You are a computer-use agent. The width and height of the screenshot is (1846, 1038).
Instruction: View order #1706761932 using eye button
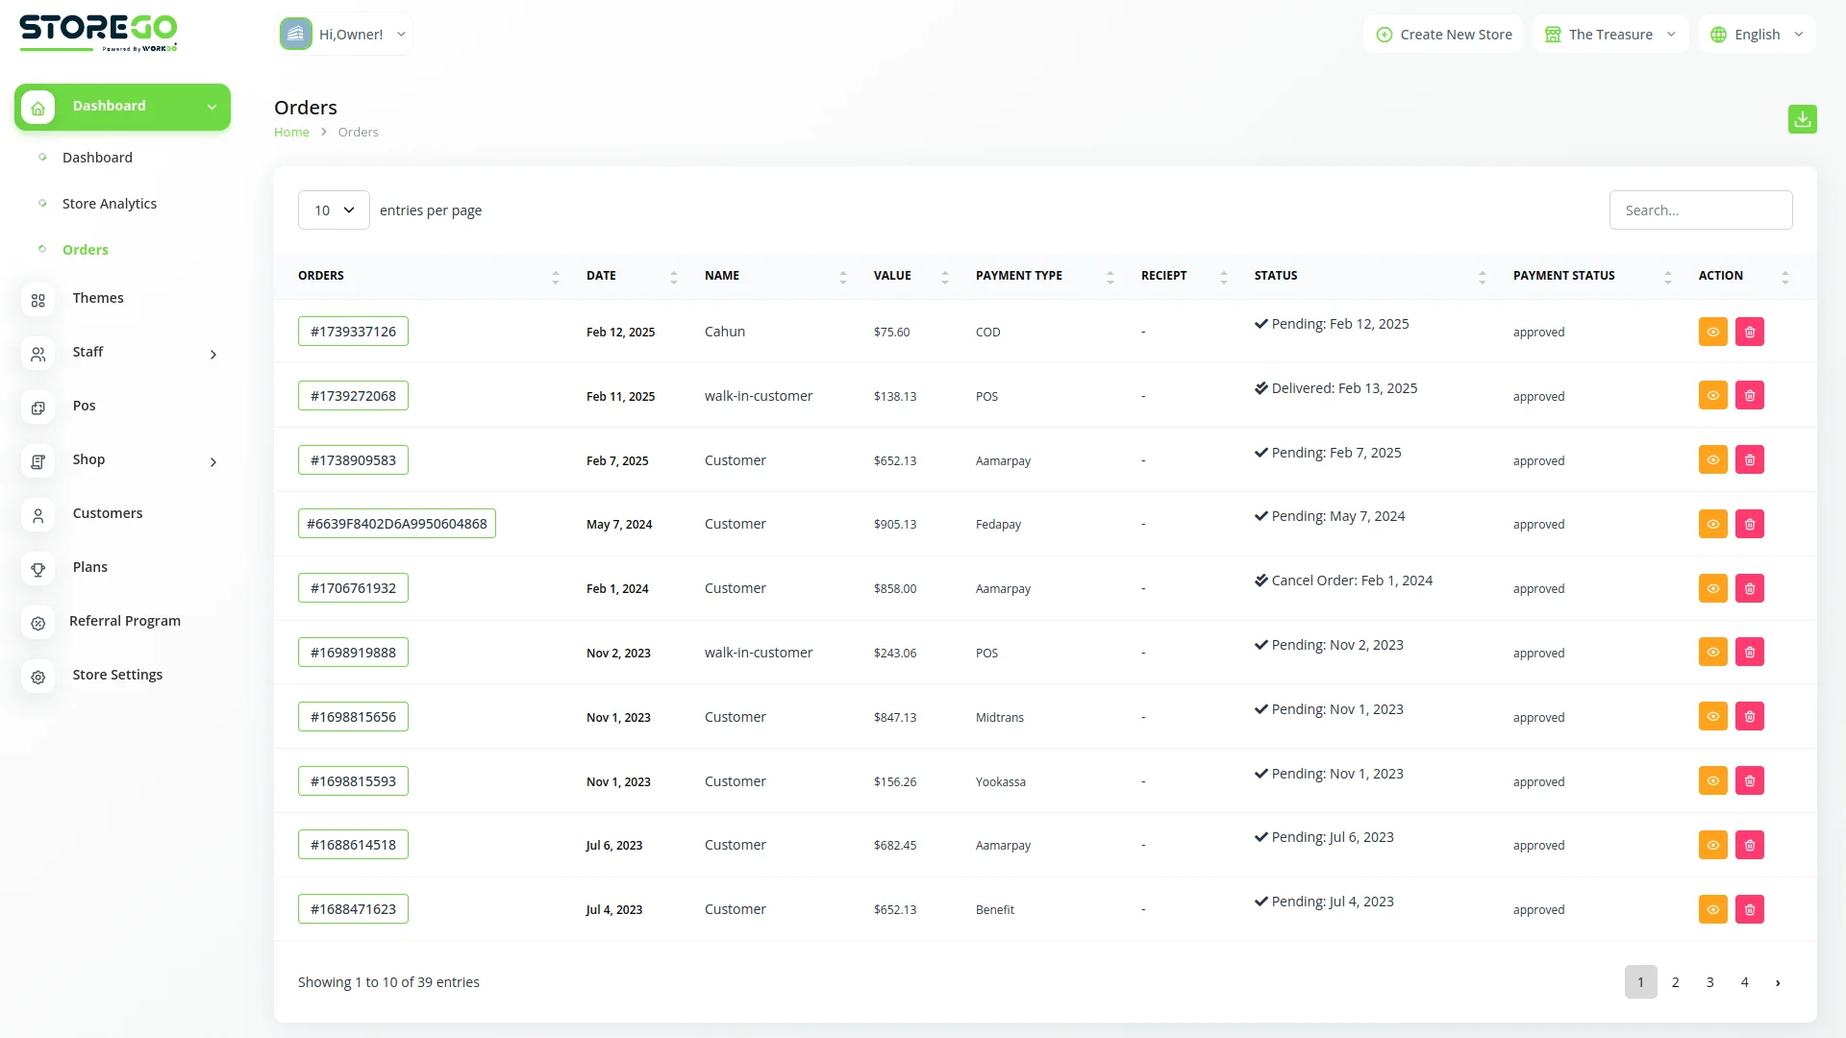pos(1712,588)
